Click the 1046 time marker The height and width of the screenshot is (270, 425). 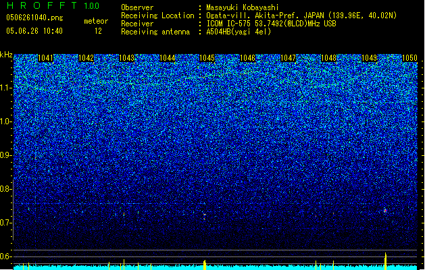(x=248, y=58)
